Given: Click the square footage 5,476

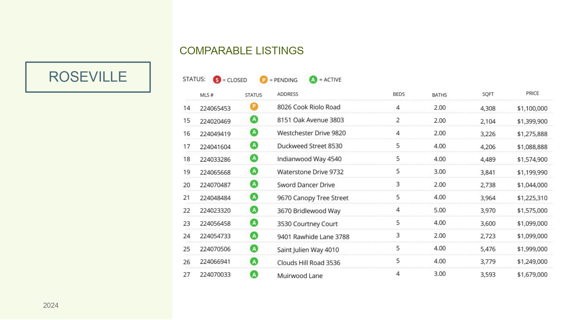Looking at the screenshot, I should [488, 249].
